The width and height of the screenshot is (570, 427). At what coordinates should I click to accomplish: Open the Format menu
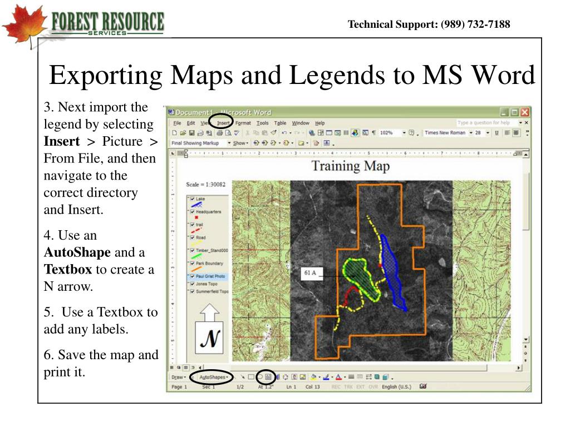(x=243, y=123)
